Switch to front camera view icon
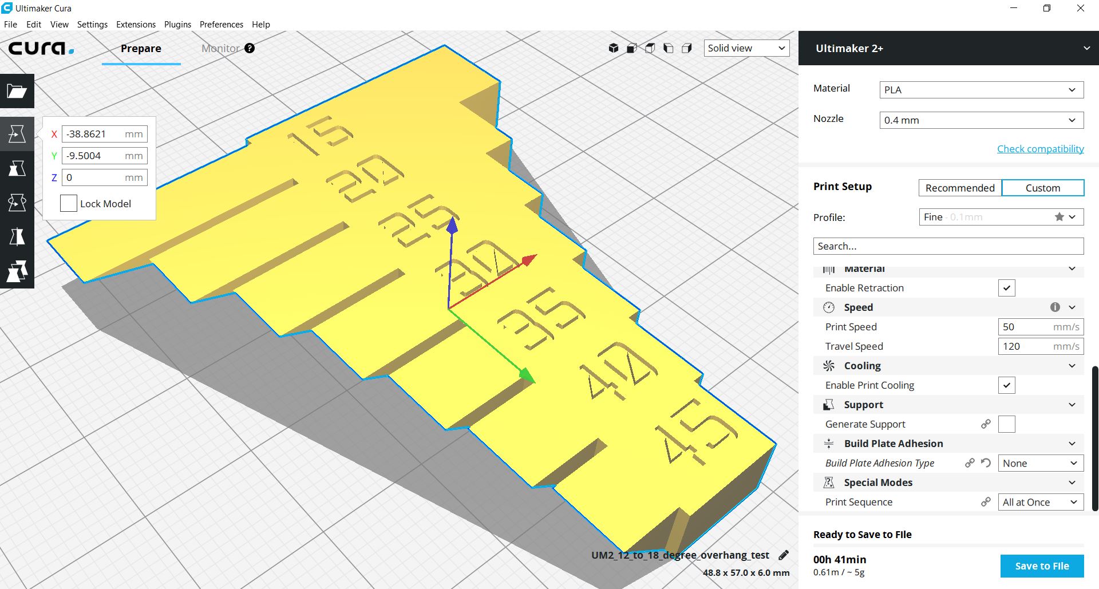 [x=632, y=48]
